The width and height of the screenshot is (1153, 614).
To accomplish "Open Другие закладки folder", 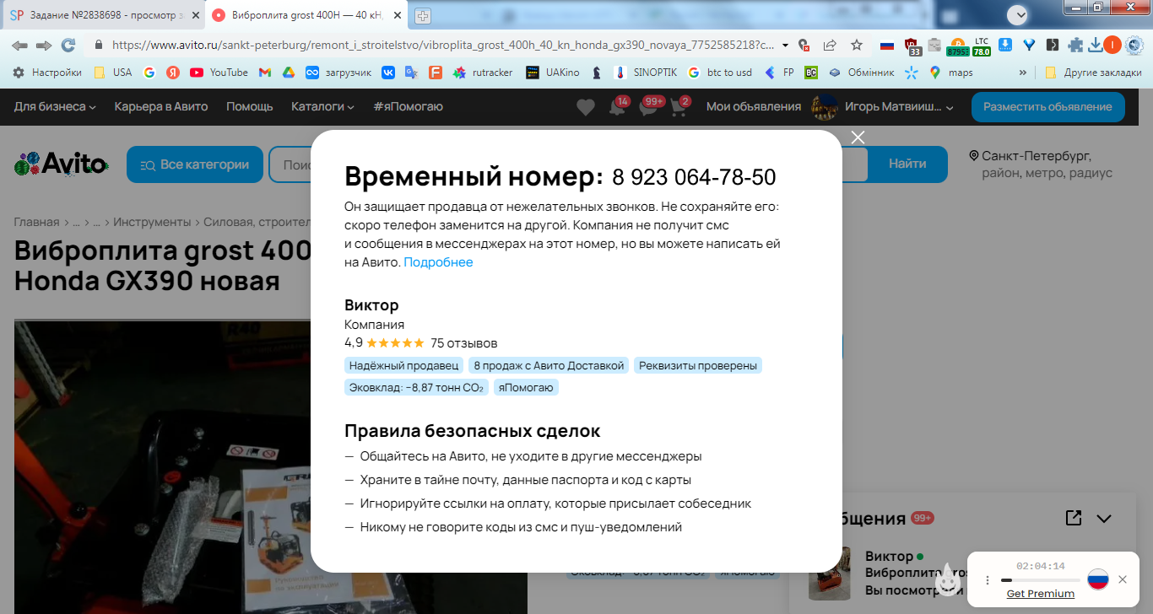I will (x=1093, y=73).
